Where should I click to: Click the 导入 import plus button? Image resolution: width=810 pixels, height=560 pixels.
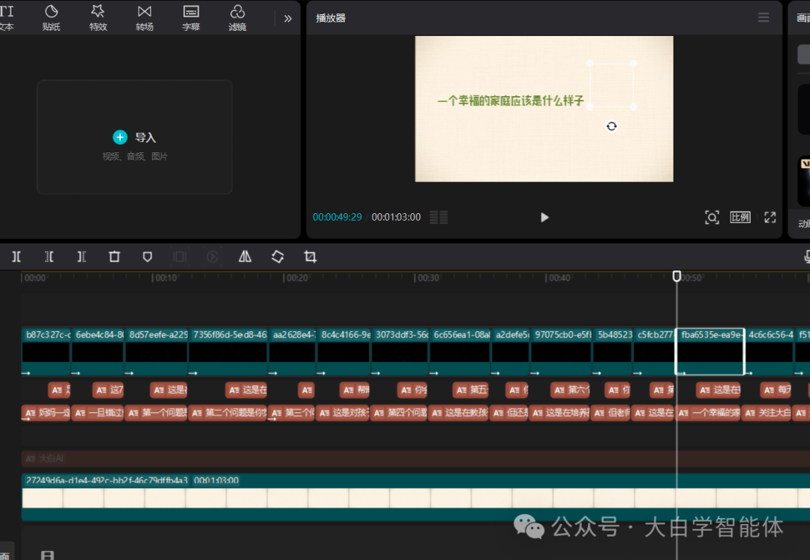[120, 137]
